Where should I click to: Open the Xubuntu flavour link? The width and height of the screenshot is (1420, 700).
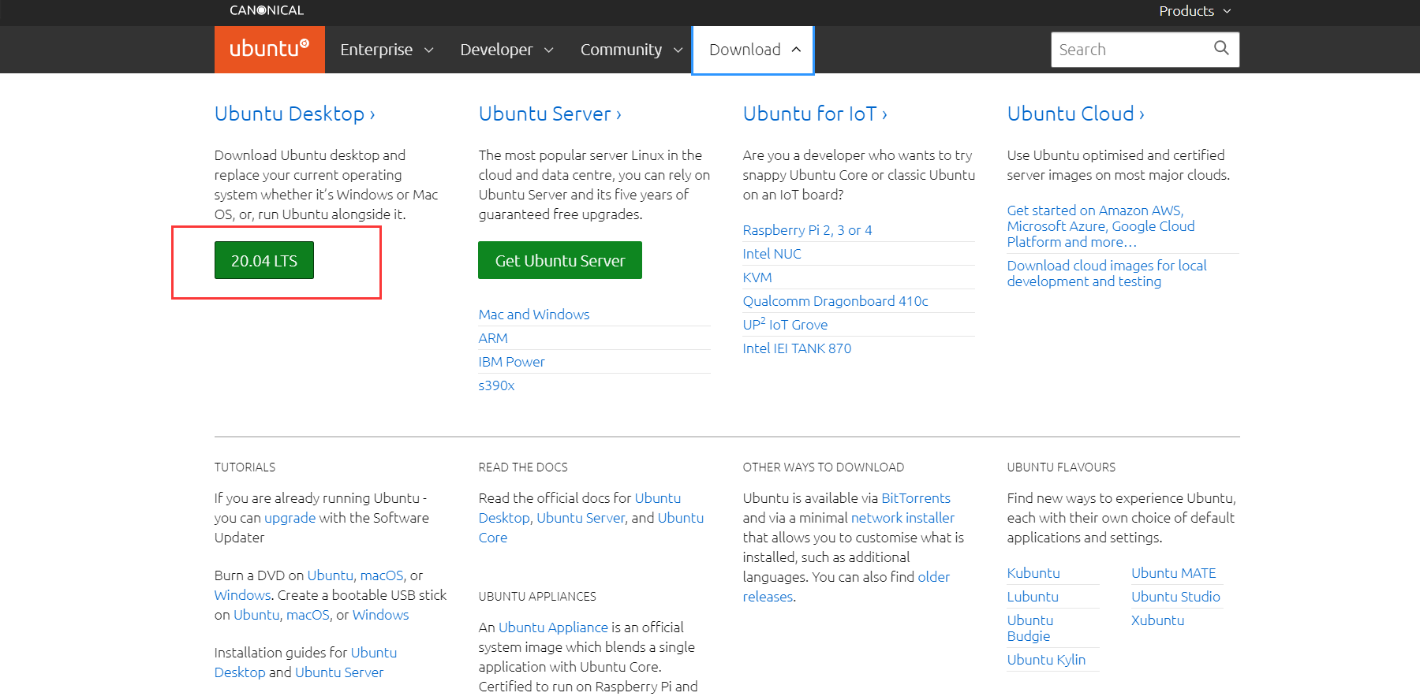1158,620
